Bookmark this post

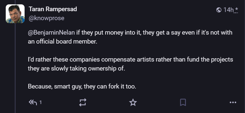[183, 102]
